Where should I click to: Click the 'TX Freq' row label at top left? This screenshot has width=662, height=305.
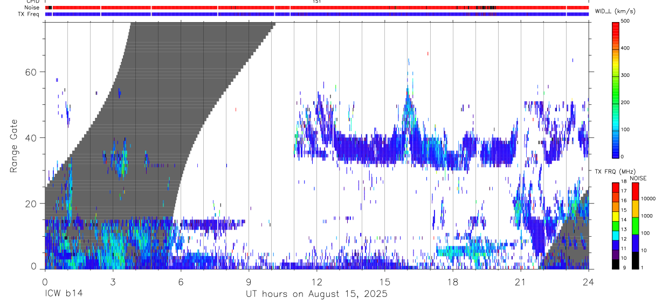(x=30, y=14)
